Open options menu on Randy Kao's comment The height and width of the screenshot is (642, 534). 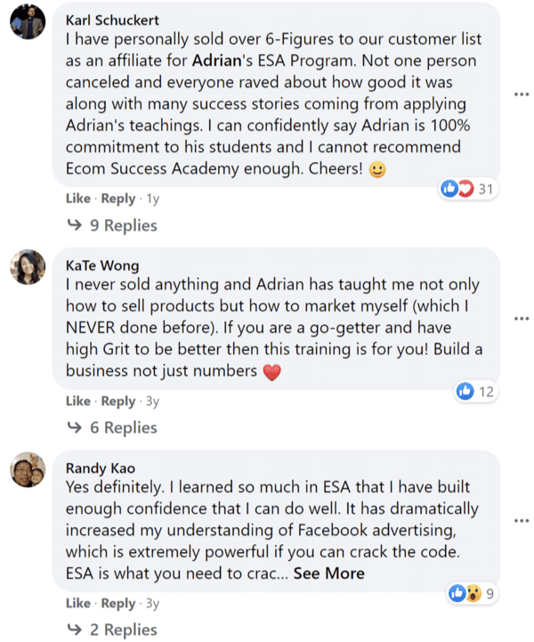(x=522, y=521)
